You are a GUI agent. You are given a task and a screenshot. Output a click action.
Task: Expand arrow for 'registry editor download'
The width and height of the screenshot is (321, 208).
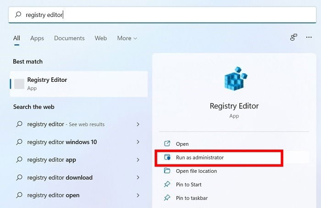coord(138,177)
